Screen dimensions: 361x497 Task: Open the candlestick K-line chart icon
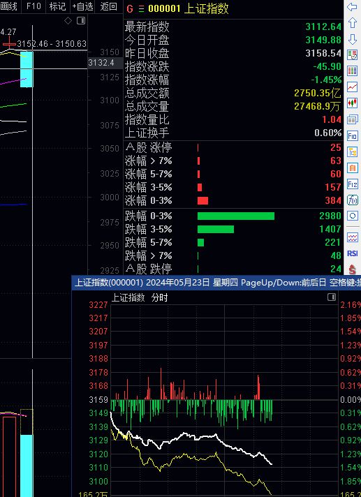click(353, 103)
